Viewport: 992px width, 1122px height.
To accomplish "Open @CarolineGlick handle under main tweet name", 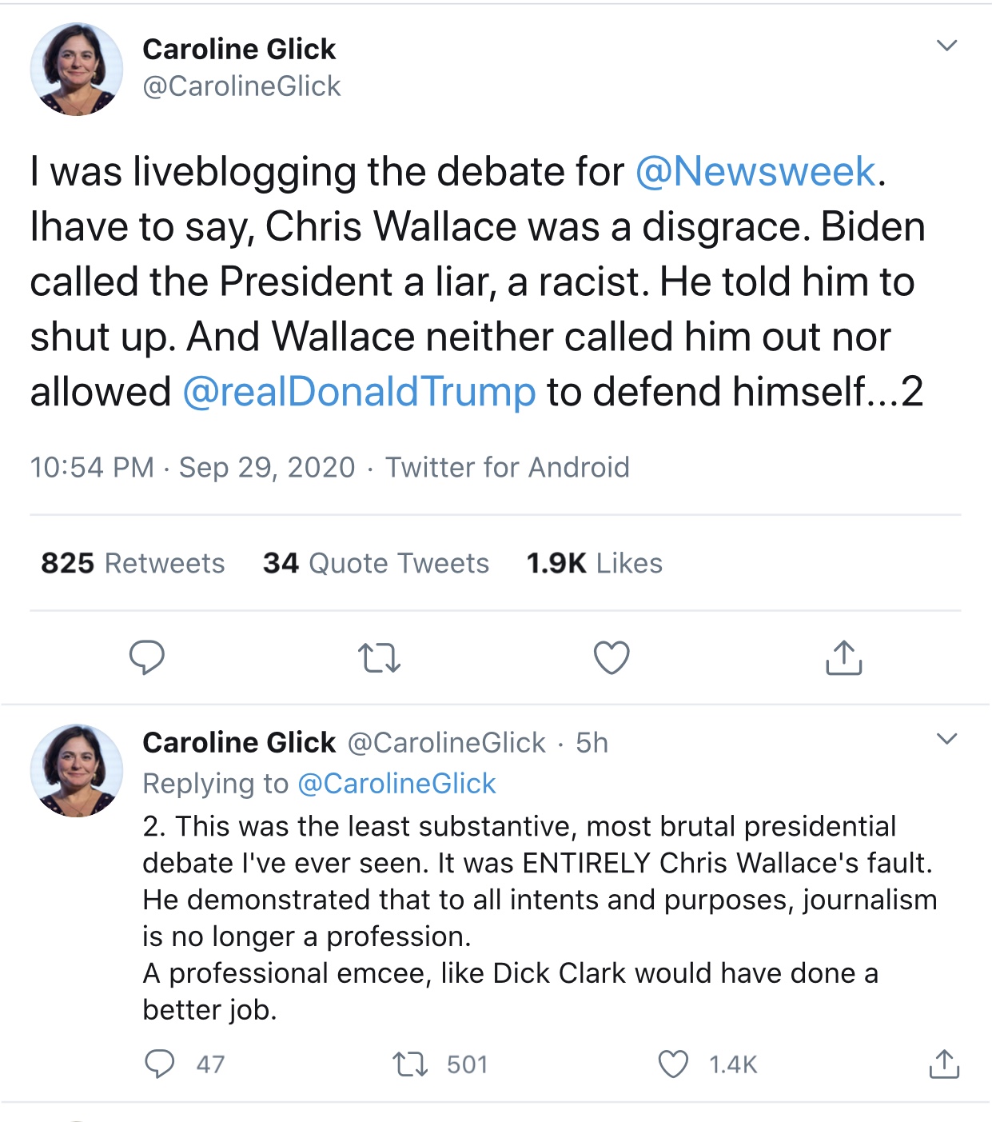I will (241, 86).
